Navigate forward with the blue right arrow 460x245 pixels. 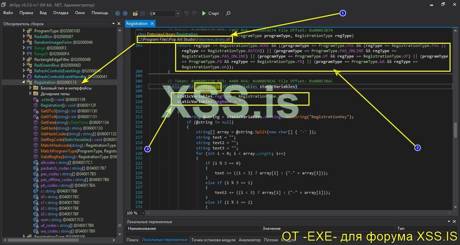pyautogui.click(x=125, y=13)
